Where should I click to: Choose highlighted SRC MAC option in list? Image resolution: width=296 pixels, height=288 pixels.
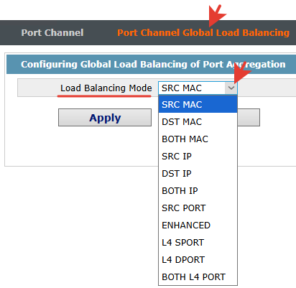[198, 104]
